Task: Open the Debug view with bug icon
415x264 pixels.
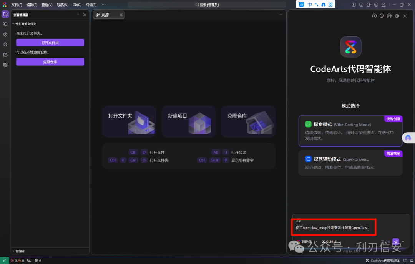Action: pos(5,45)
